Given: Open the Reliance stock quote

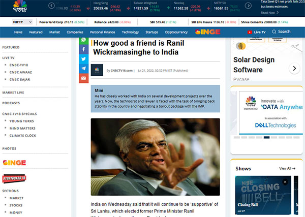Looking at the screenshot, I should (112, 22).
